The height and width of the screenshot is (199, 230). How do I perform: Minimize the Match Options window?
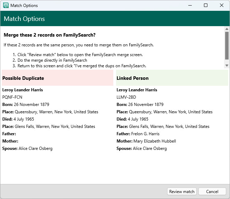click(190, 5)
